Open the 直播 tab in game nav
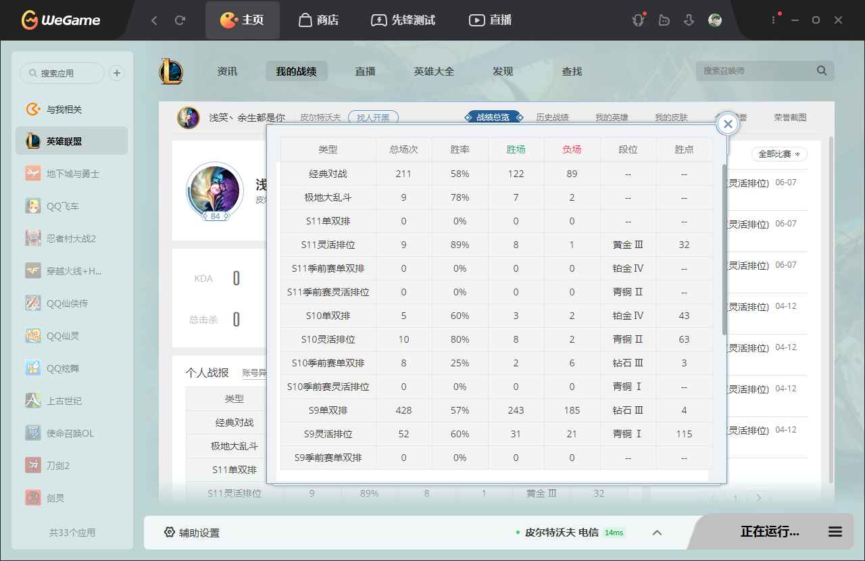Image resolution: width=865 pixels, height=561 pixels. (x=365, y=71)
